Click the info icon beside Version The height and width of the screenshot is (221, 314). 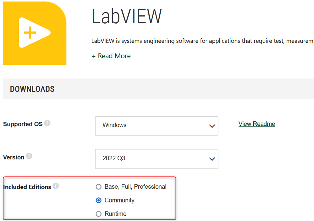coord(29,156)
